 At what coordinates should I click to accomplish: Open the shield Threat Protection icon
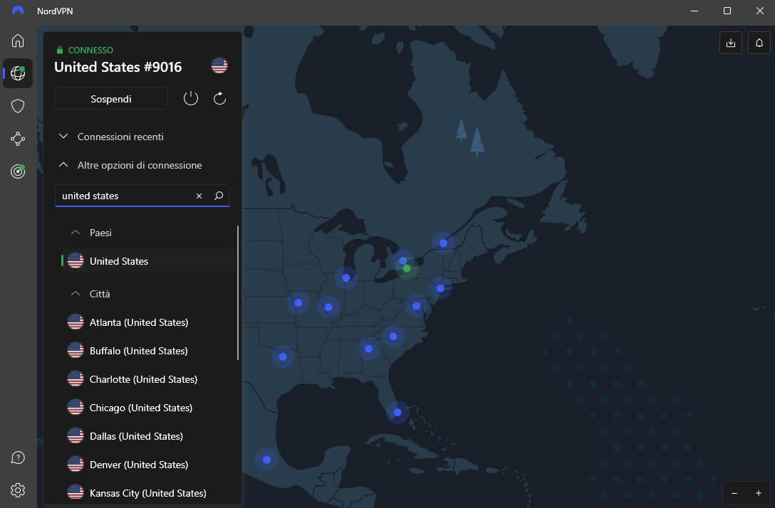18,106
